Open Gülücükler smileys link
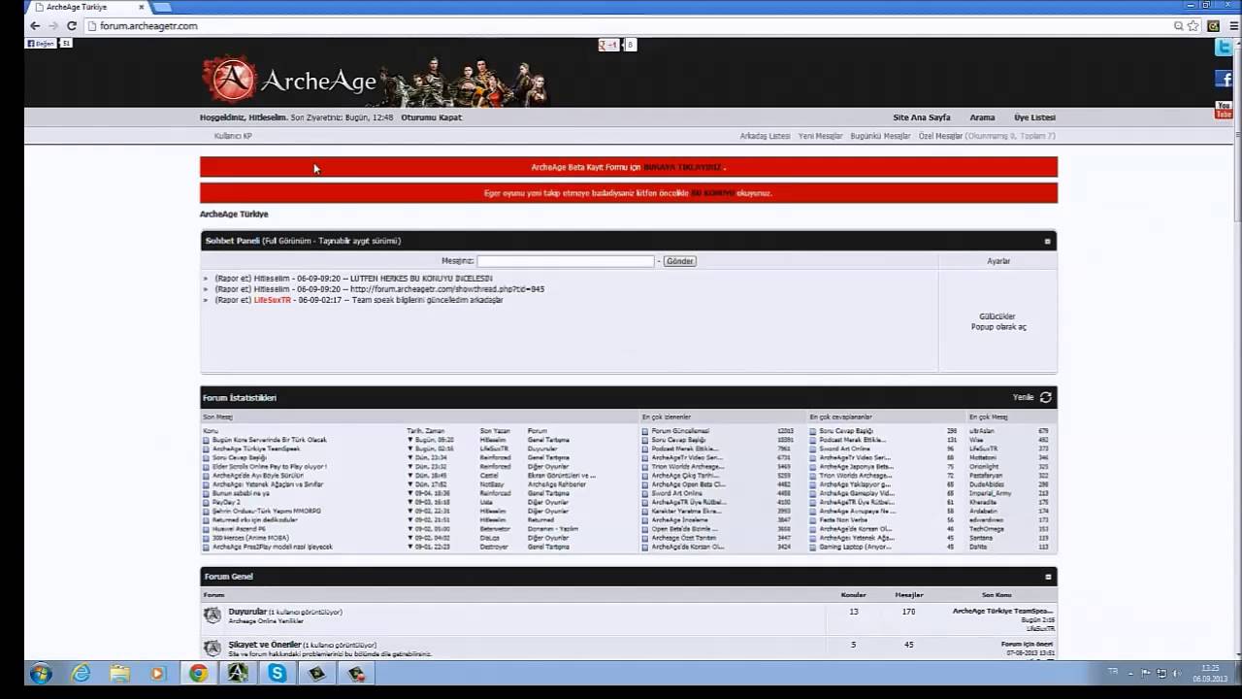This screenshot has width=1242, height=699. [x=997, y=316]
